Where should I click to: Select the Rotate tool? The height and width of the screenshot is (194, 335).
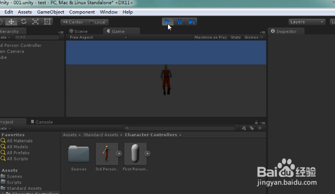[23, 22]
